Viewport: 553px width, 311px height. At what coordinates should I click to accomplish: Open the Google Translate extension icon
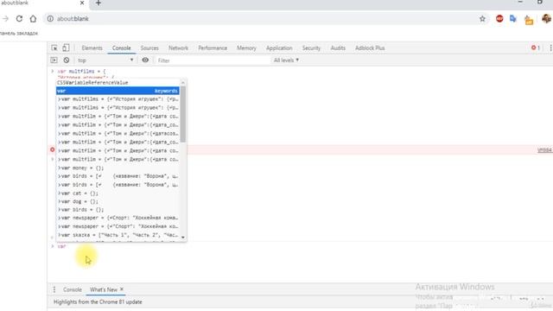(513, 19)
